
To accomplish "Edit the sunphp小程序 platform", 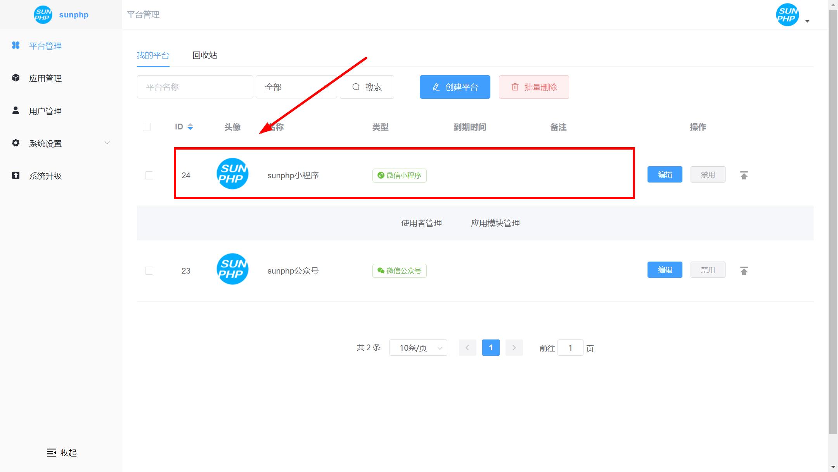I will pos(665,174).
